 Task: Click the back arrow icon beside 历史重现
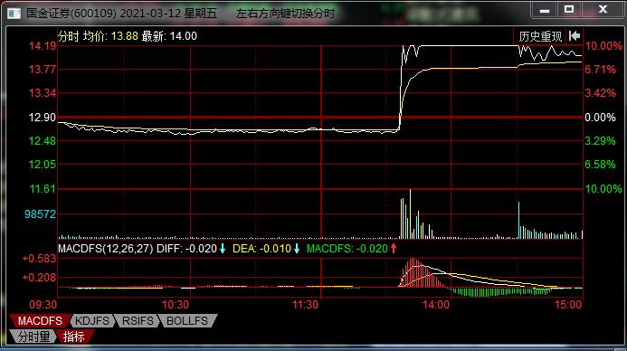[x=575, y=36]
